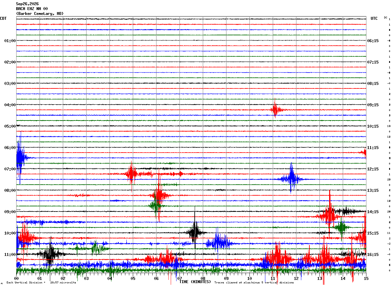This screenshot has height=287, width=392.
Task: Click the Each Vertical Division scale note
Action: pyautogui.click(x=41, y=283)
